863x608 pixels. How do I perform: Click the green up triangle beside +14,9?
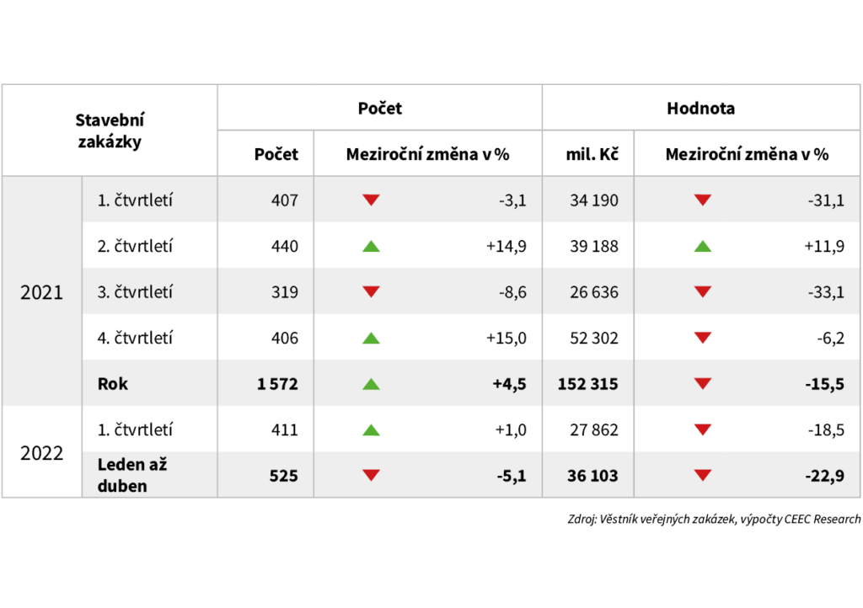[x=371, y=247]
